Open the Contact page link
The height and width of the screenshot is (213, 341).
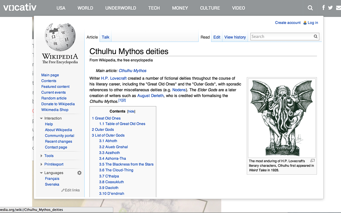pos(56,147)
